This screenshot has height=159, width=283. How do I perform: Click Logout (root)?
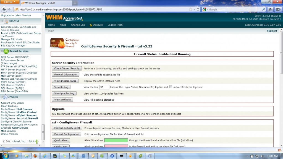pyautogui.click(x=115, y=25)
